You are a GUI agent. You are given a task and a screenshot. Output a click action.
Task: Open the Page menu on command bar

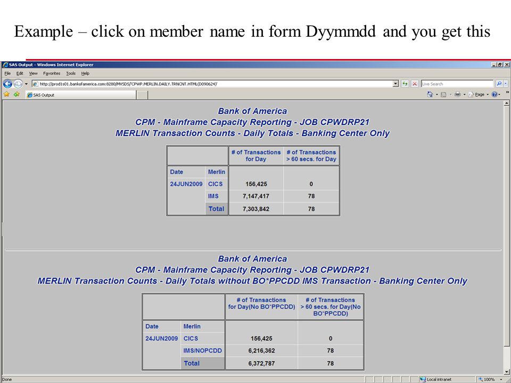coord(479,95)
